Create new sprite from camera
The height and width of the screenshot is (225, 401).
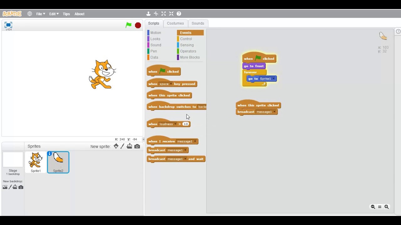(137, 146)
